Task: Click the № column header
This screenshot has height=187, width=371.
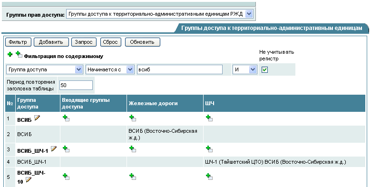Action: click(x=10, y=103)
